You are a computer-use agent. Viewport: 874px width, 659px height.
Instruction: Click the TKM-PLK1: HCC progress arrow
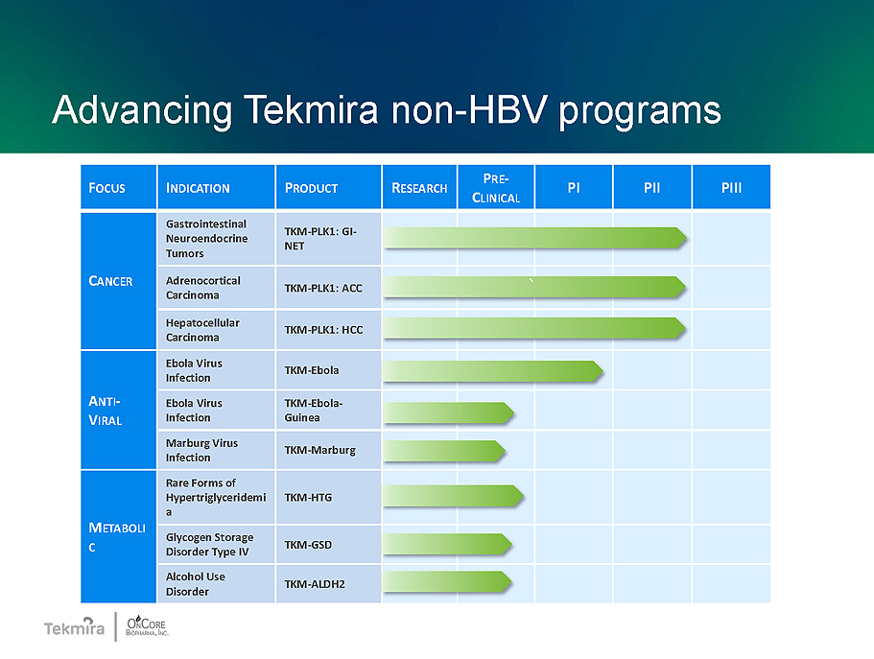click(x=534, y=328)
